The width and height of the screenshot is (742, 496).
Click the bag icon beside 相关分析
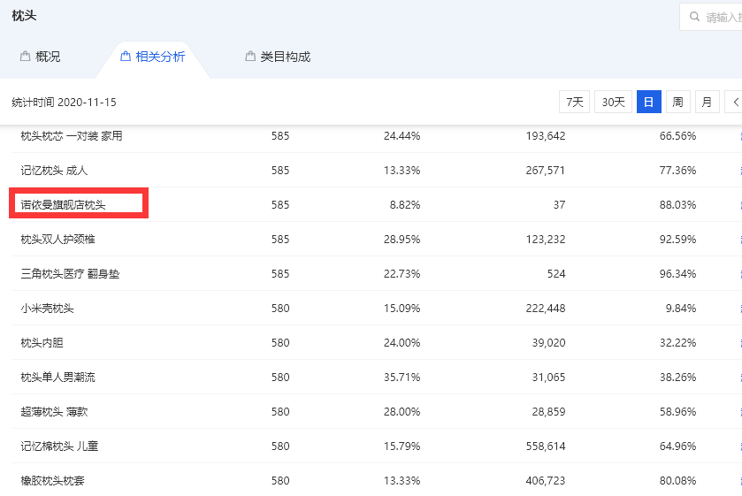126,57
